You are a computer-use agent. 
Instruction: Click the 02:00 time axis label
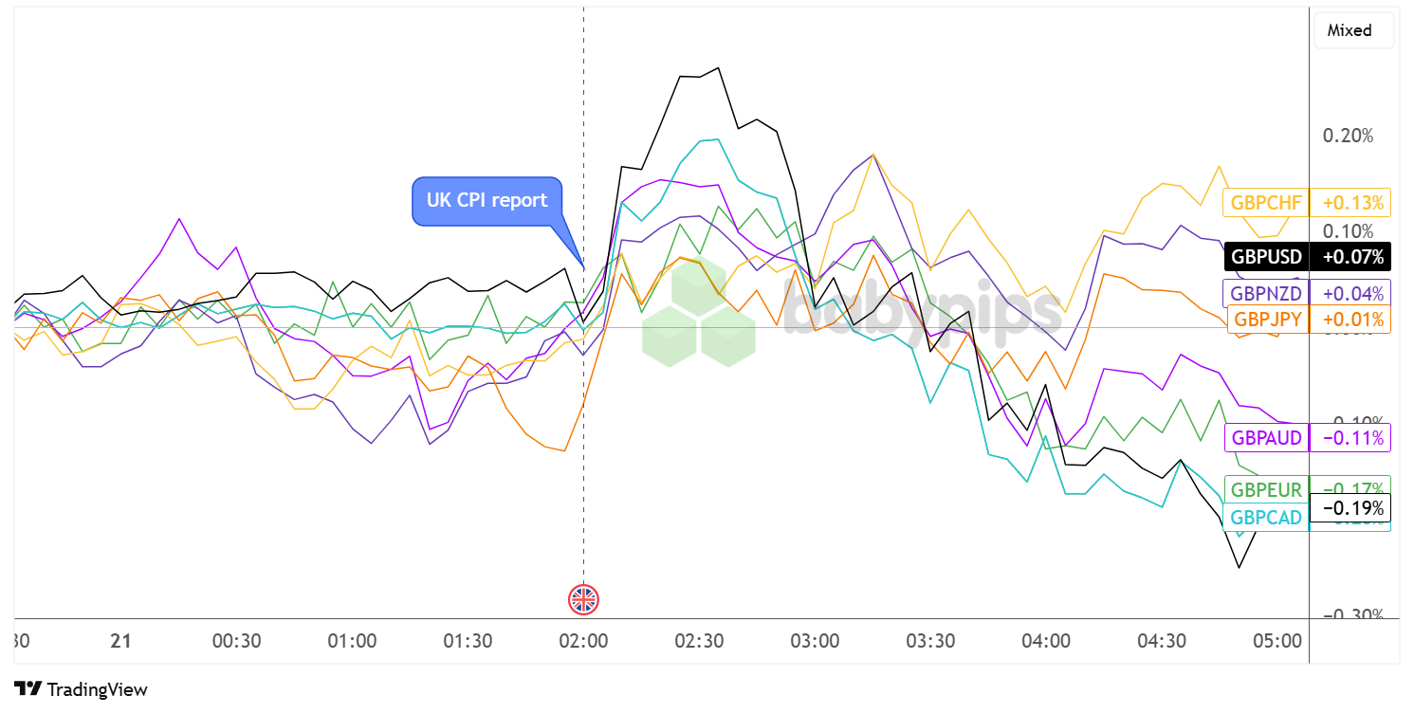(583, 641)
